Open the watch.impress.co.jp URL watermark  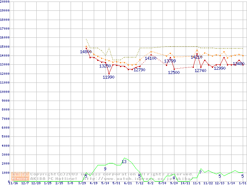[137, 179]
